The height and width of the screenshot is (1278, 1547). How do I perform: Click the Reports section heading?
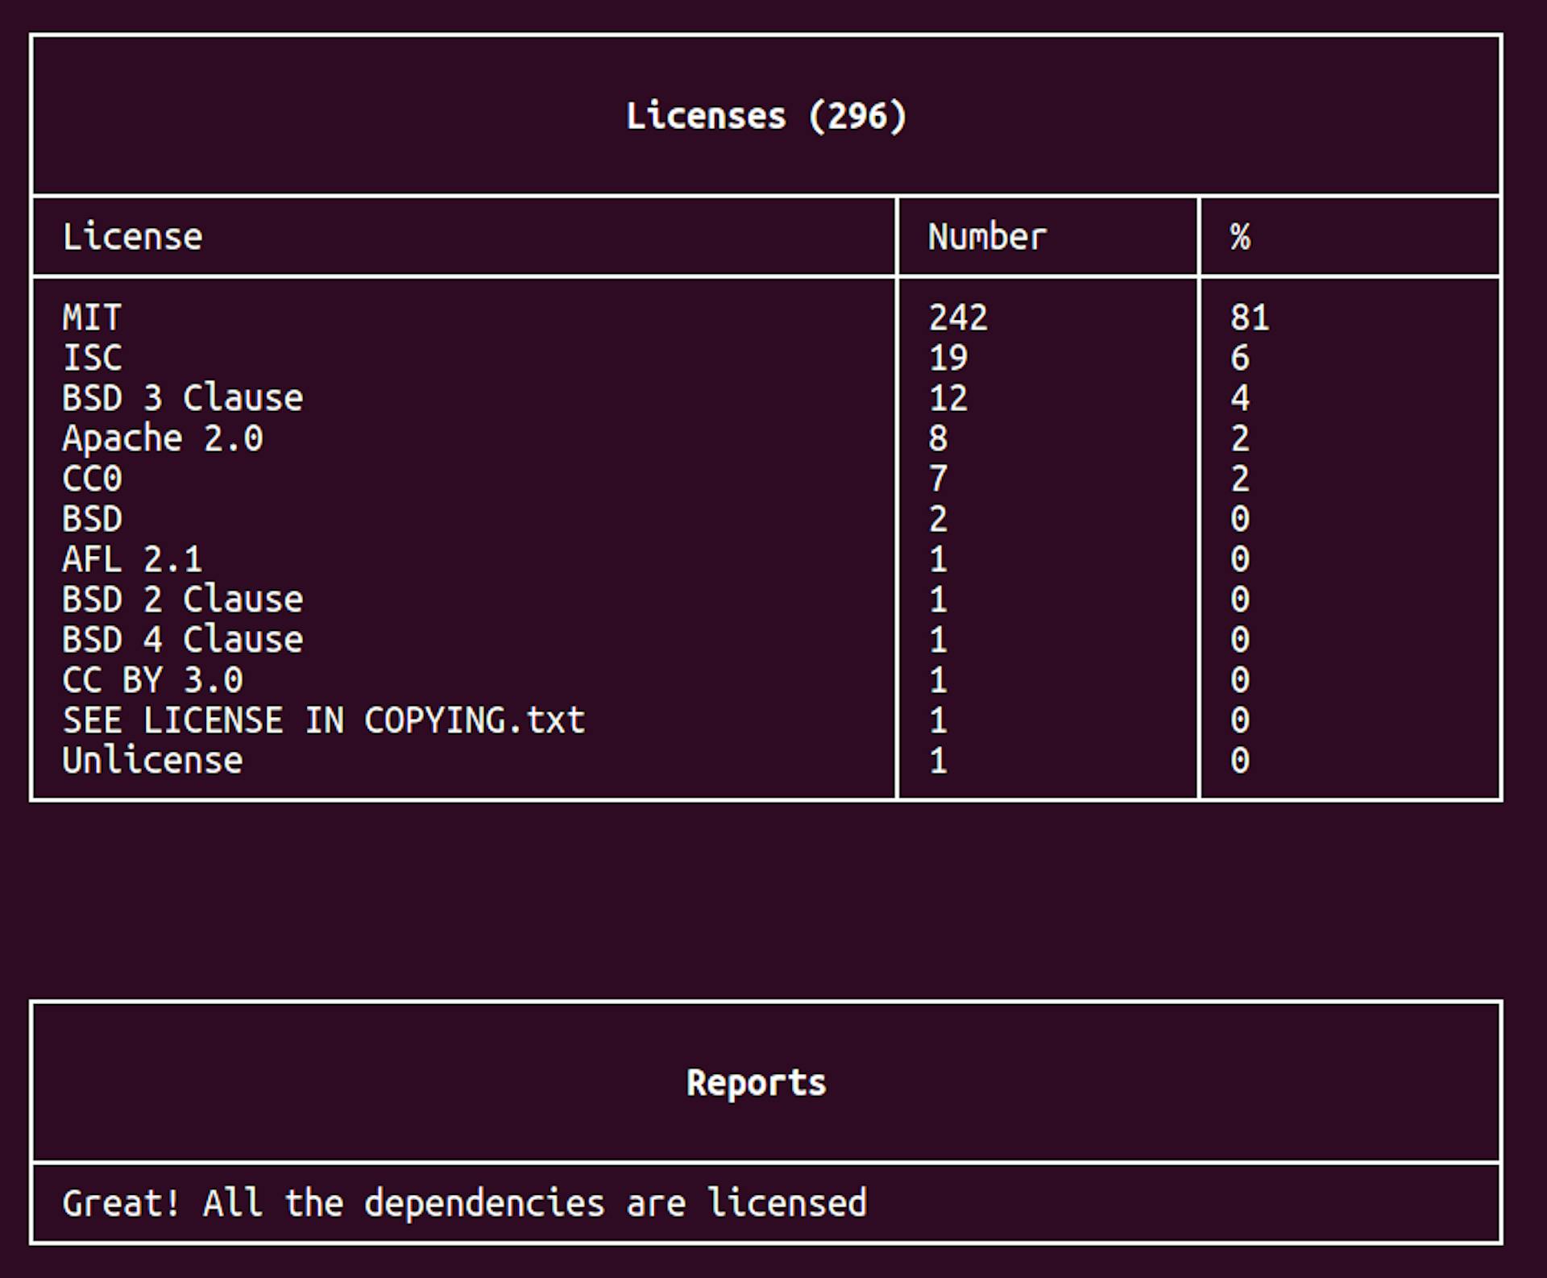point(756,1083)
